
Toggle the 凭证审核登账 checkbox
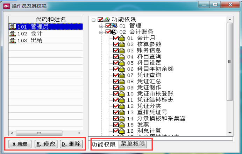116,94
